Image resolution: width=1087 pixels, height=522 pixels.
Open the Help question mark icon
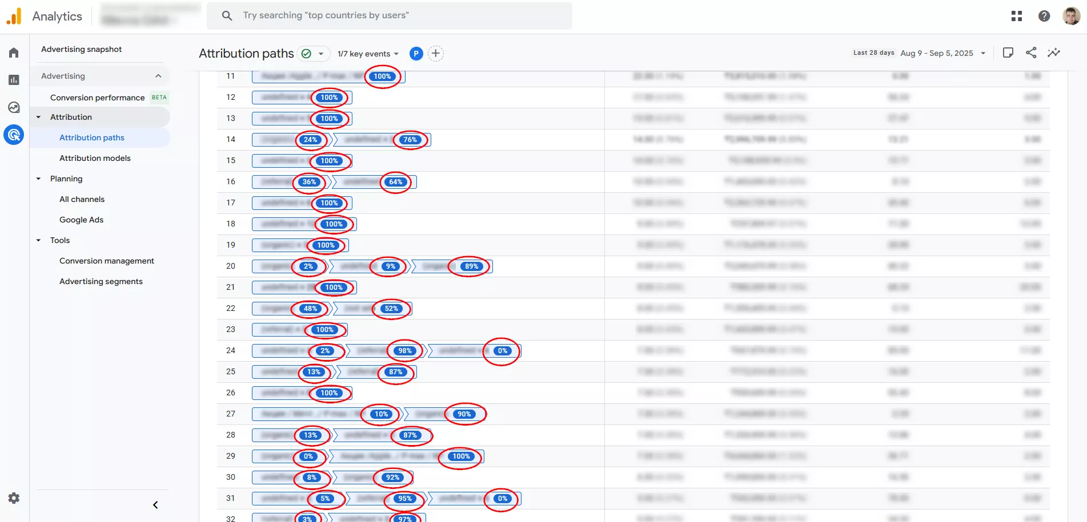(x=1044, y=16)
